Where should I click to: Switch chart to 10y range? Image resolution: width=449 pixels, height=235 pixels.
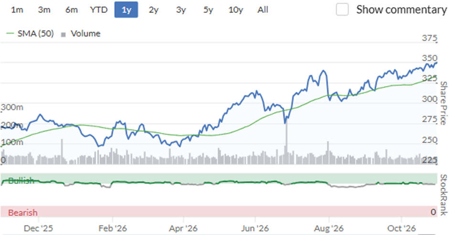[x=235, y=10]
